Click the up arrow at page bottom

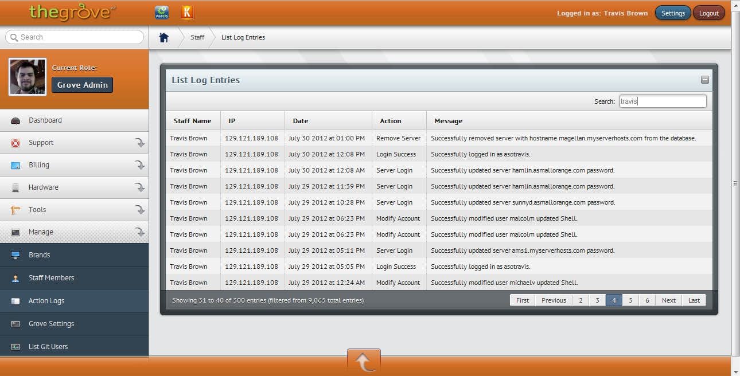364,362
